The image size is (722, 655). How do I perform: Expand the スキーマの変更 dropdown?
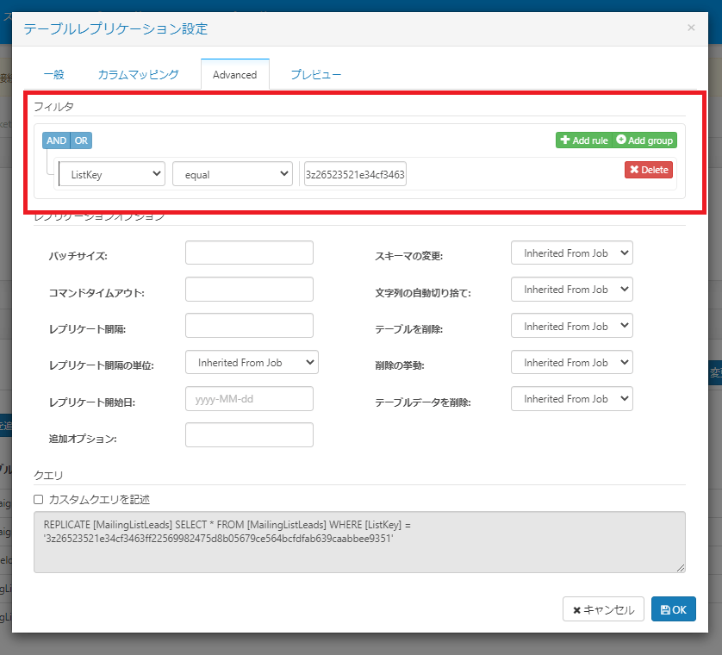pyautogui.click(x=572, y=253)
